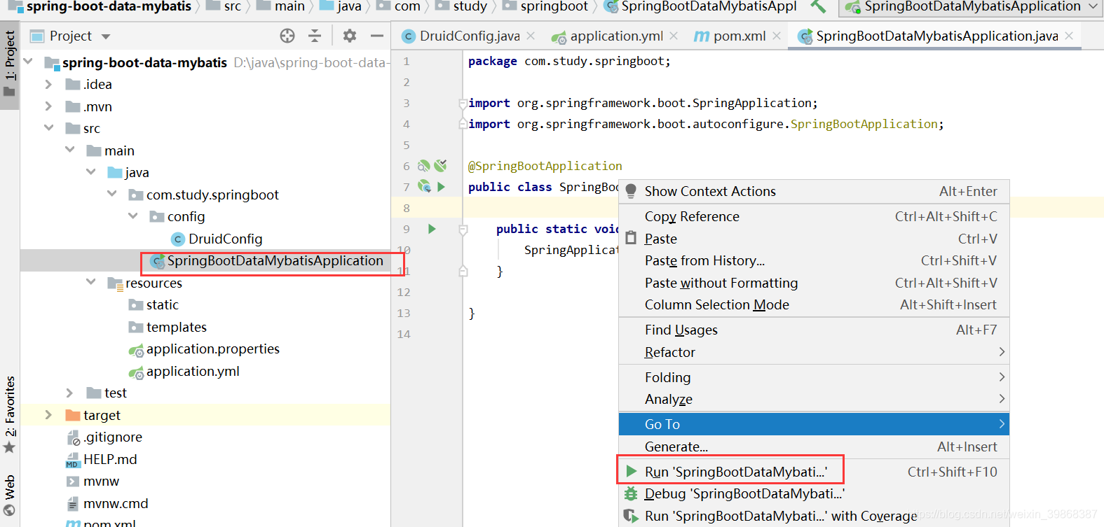Open Project panel settings gear
The height and width of the screenshot is (527, 1104).
pos(349,36)
